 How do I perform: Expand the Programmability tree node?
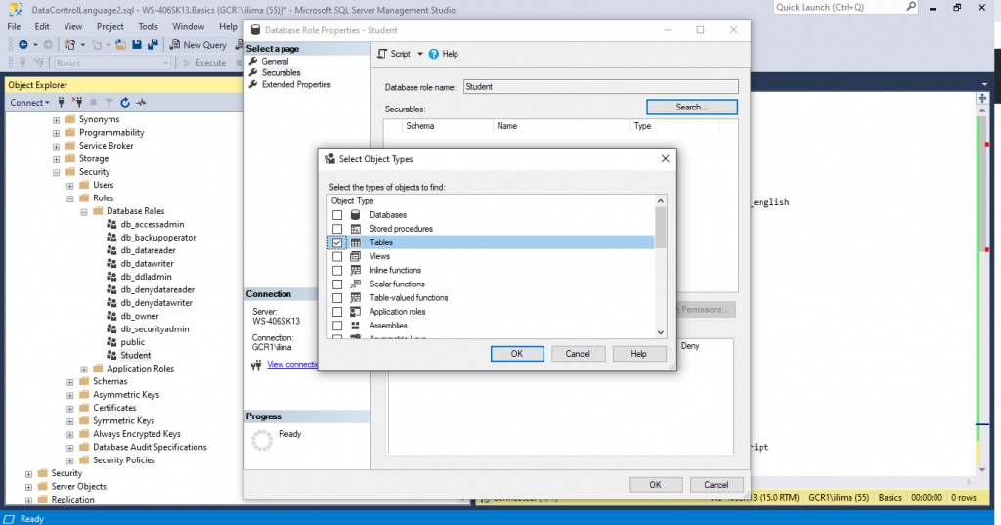pyautogui.click(x=56, y=133)
